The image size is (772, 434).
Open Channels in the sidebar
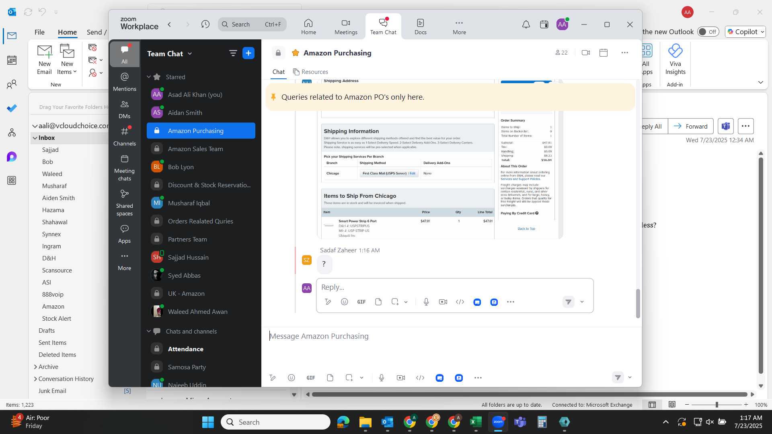tap(125, 137)
